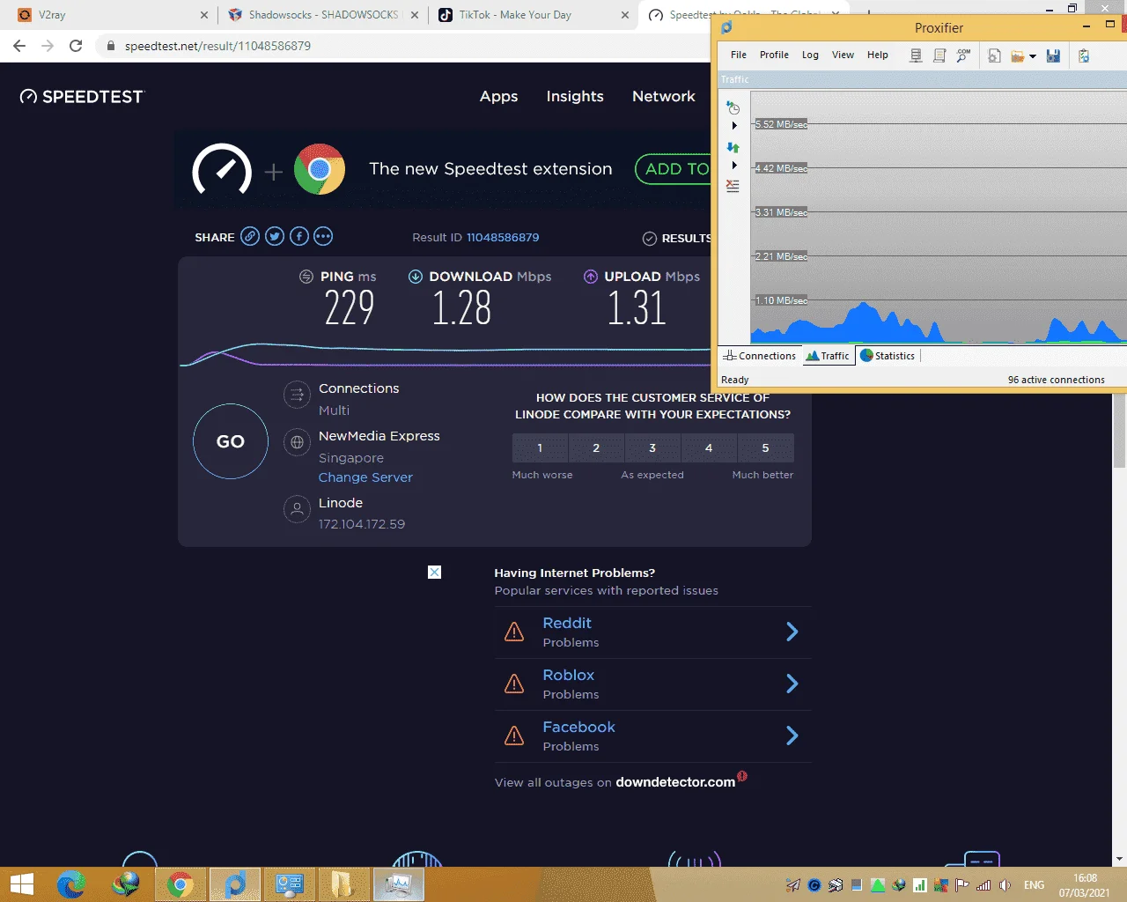
Task: Open Google Chrome from the taskbar
Action: [180, 884]
